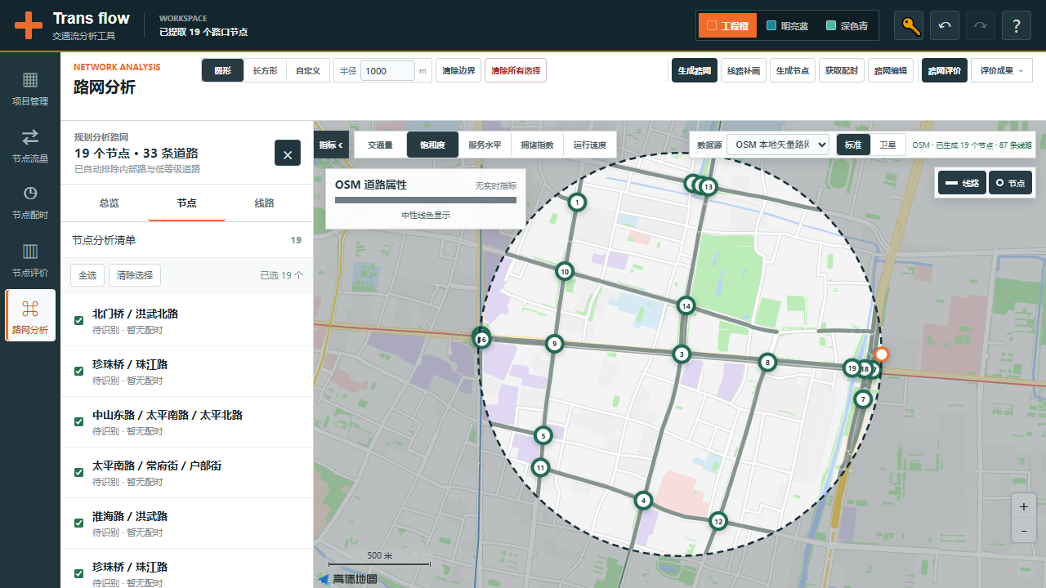The height and width of the screenshot is (588, 1046).
Task: Click 清除边界 button
Action: point(458,71)
